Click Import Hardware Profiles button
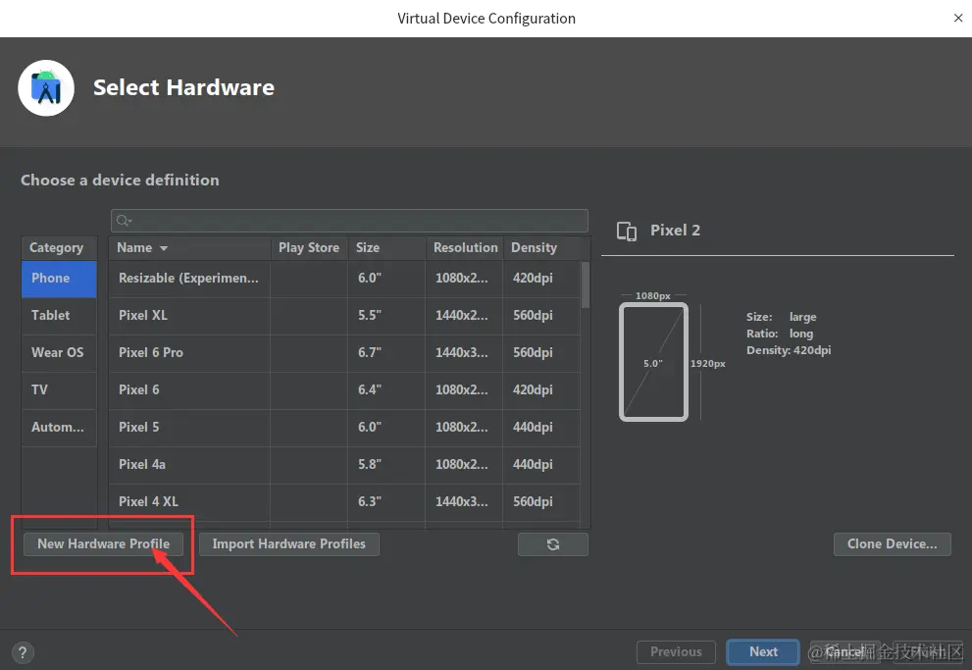 coord(289,544)
